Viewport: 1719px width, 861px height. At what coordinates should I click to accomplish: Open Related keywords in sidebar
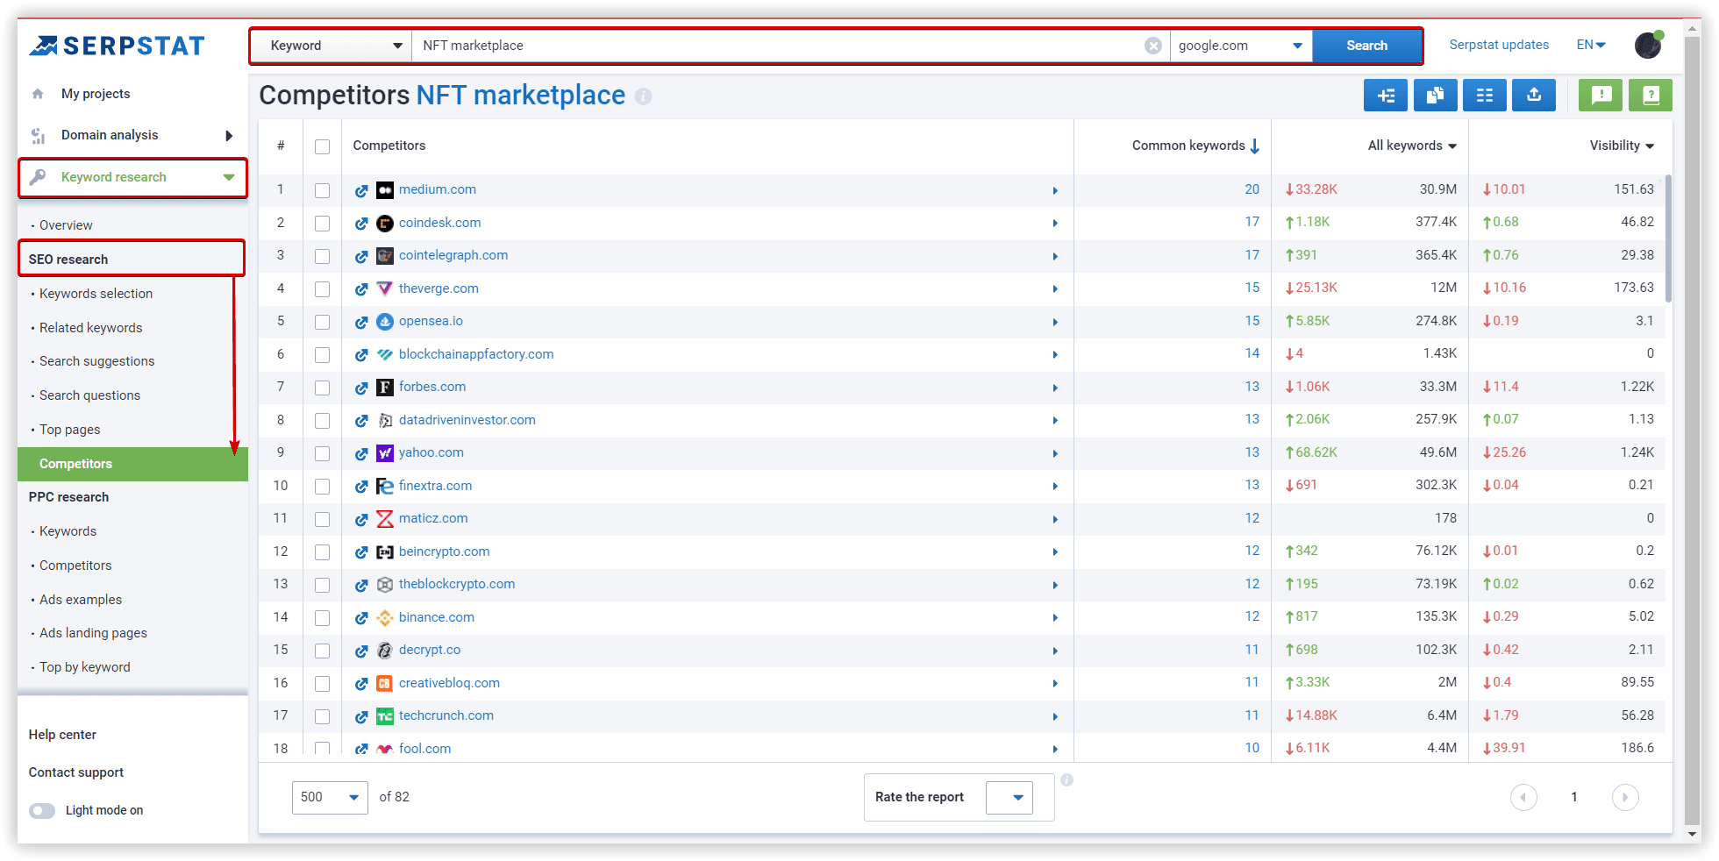coord(90,328)
